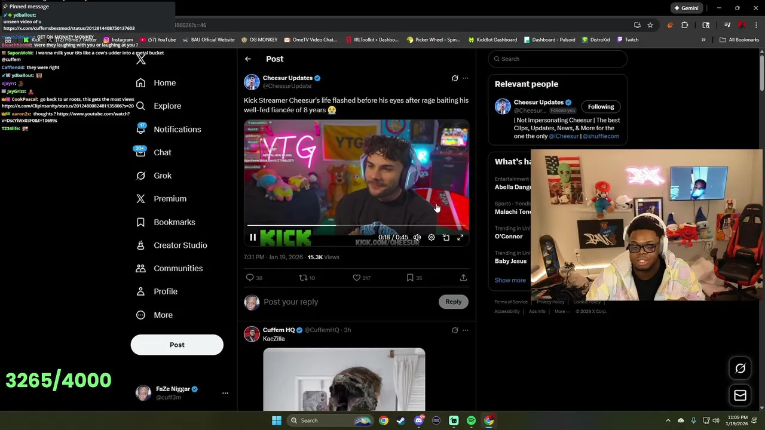Open the @shufflecom mention link
This screenshot has width=765, height=430.
(x=601, y=136)
